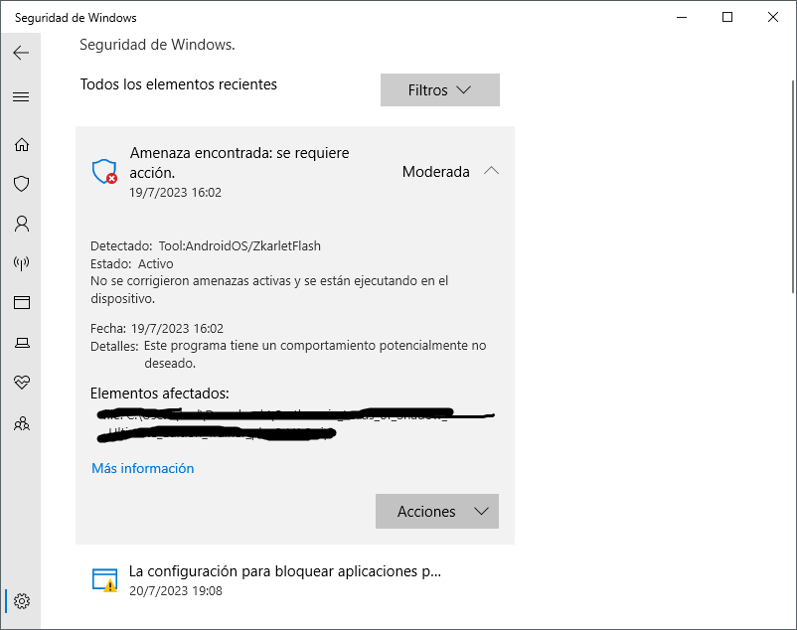Open Settings gear icon in sidebar
797x630 pixels.
[21, 601]
